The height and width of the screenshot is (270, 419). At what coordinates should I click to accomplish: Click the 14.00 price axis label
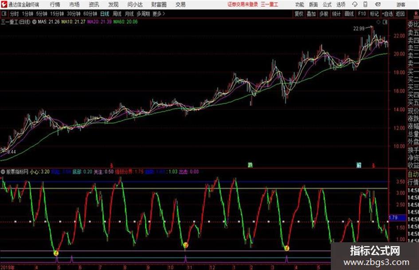(399, 110)
